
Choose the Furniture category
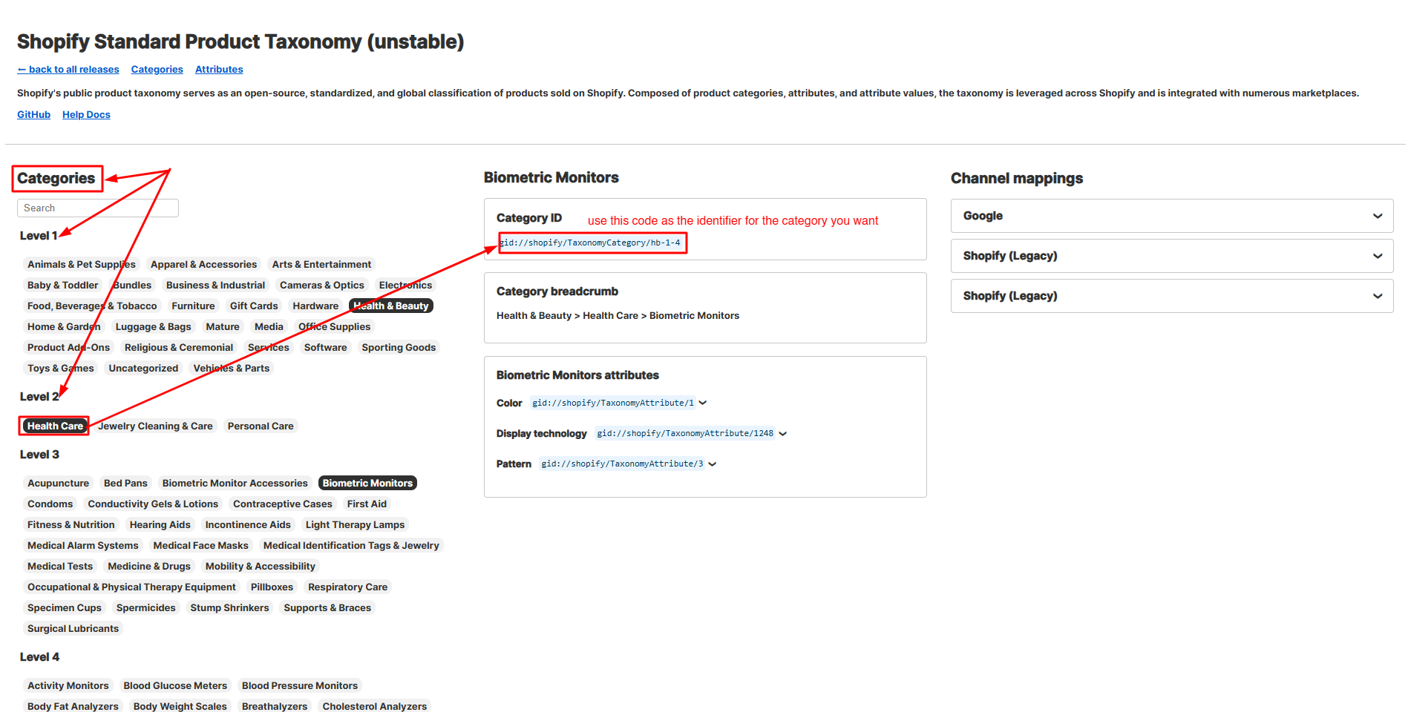[193, 306]
